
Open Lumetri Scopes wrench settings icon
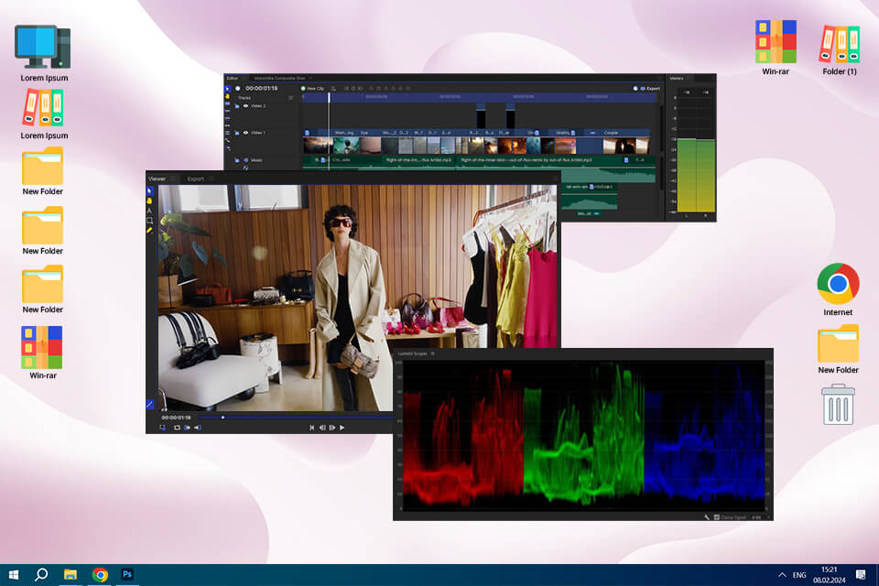click(x=707, y=517)
